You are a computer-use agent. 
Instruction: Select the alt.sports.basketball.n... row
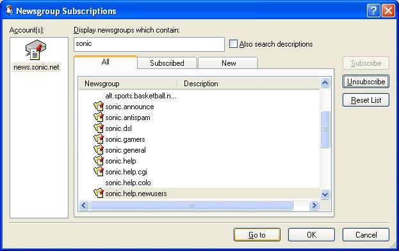tap(199, 96)
